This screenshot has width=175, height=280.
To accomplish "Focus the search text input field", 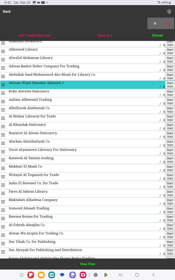I will (74, 24).
